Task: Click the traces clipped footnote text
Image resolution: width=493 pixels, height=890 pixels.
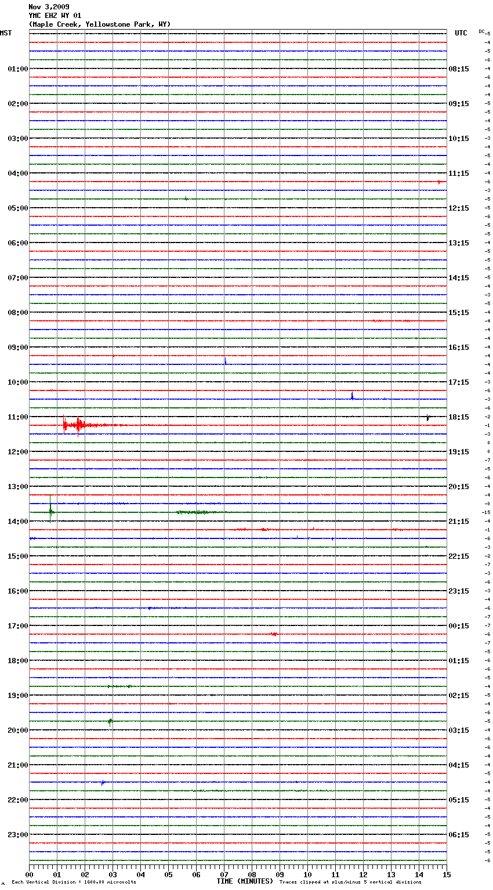Action: (350, 882)
